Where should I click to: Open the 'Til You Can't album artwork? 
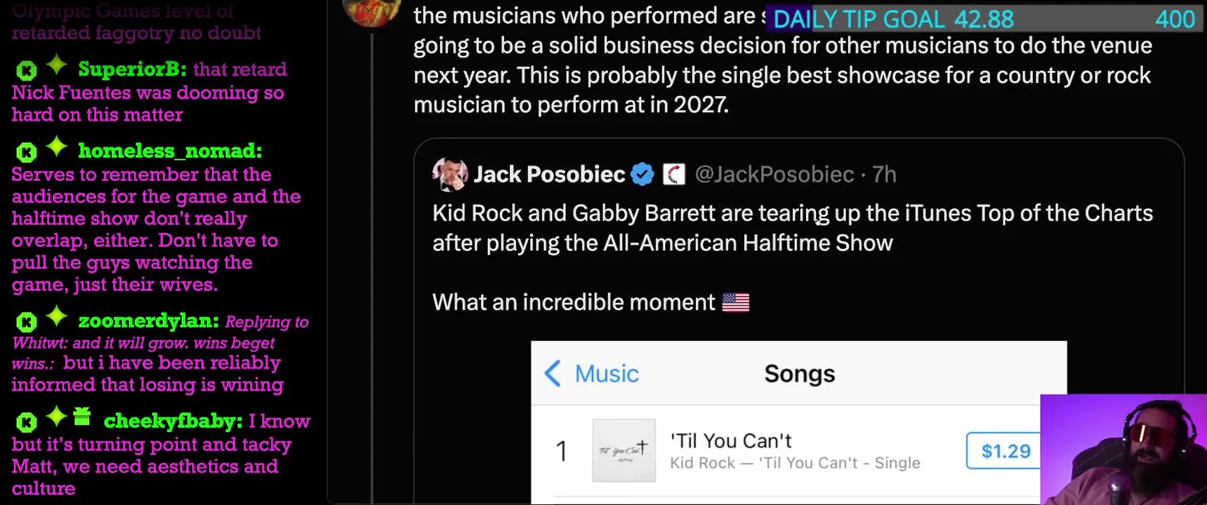624,450
